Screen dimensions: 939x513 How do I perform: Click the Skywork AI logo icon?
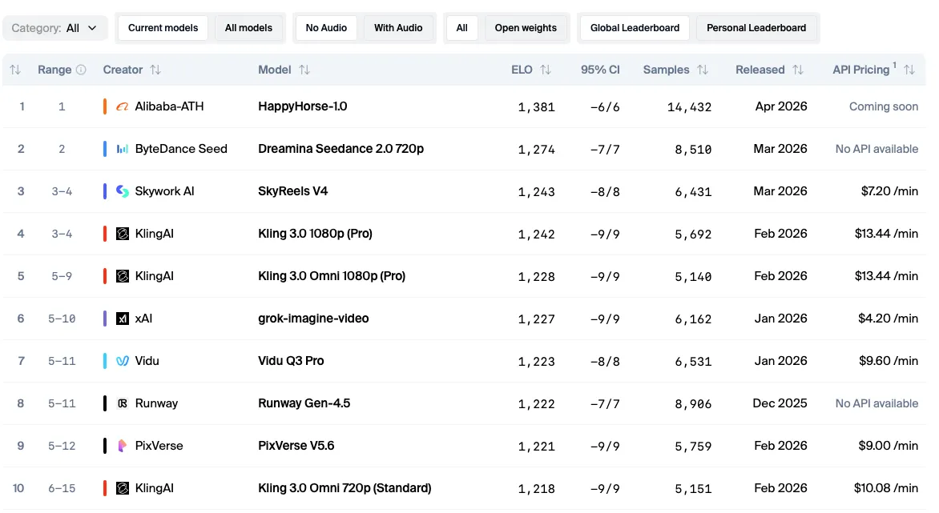pyautogui.click(x=123, y=191)
